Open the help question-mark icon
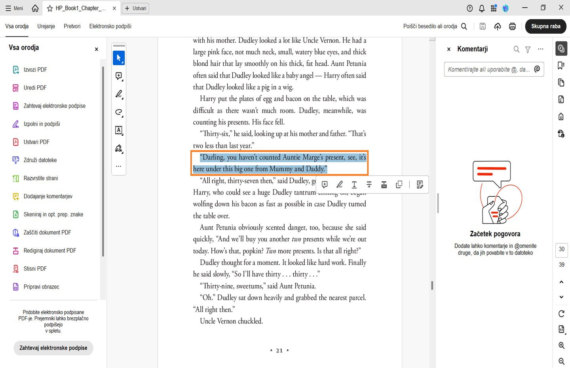The image size is (570, 368). (x=470, y=8)
